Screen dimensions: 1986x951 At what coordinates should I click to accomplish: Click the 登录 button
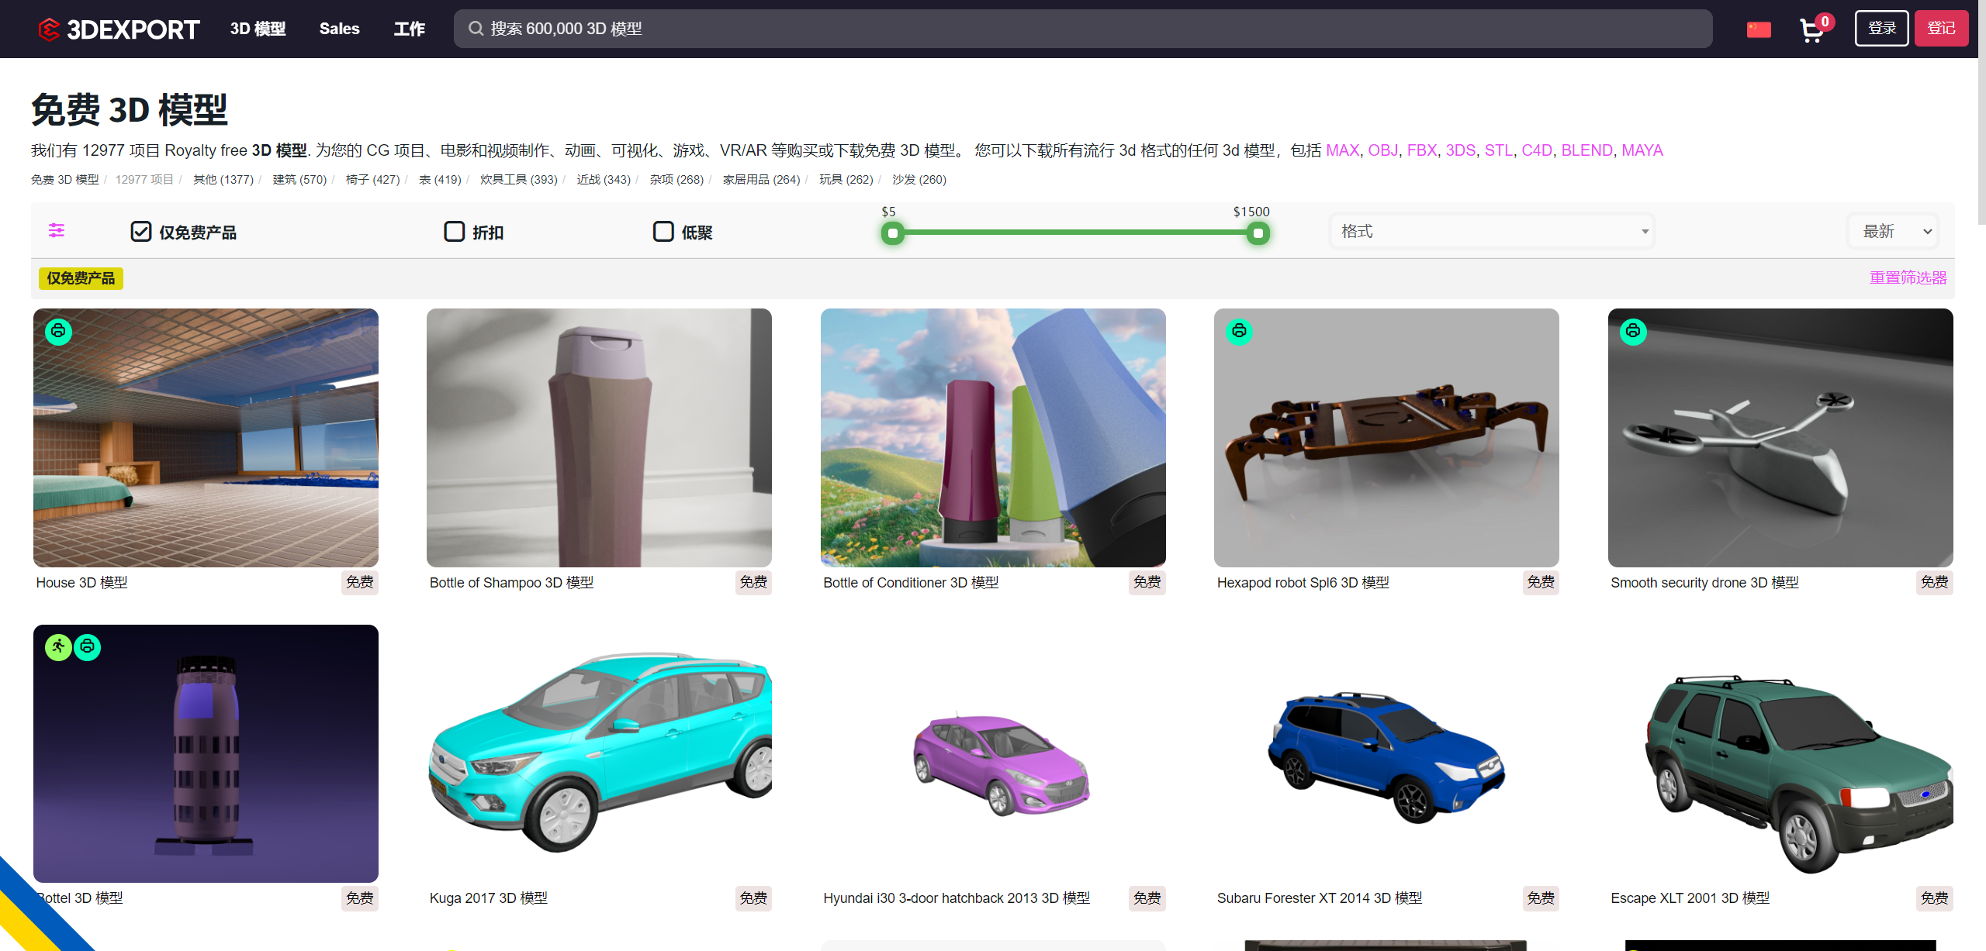[1880, 28]
